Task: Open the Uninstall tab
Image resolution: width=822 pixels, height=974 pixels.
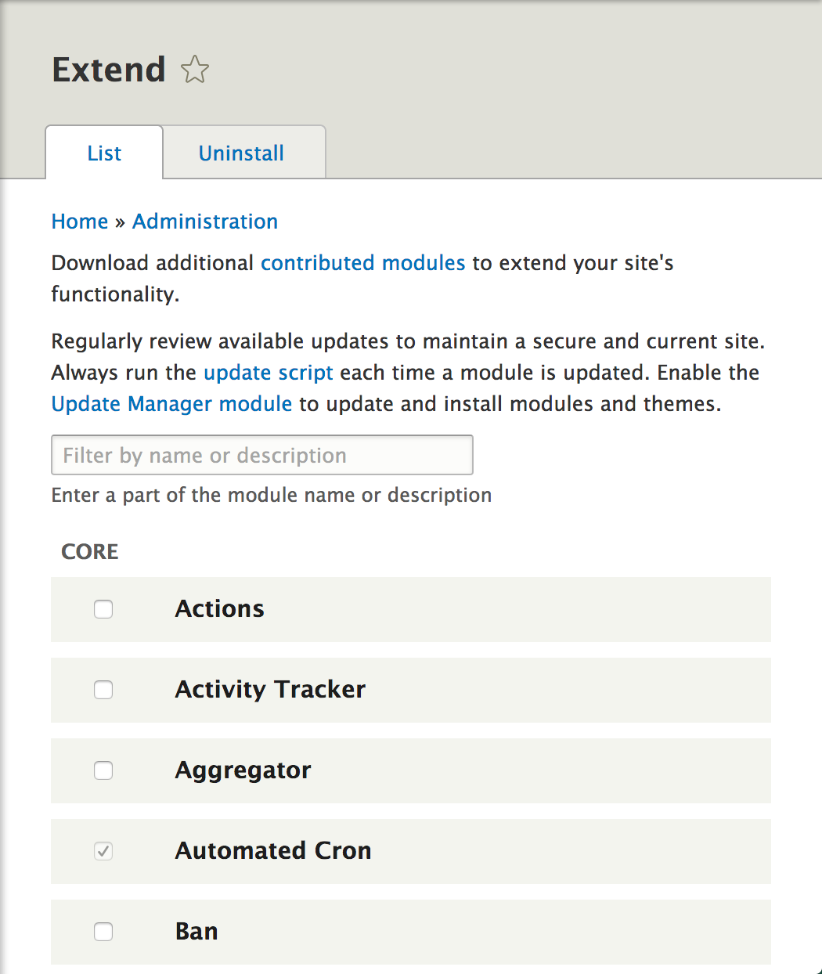Action: (241, 153)
